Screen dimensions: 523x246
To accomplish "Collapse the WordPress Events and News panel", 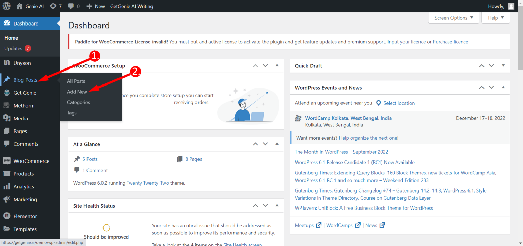I will tap(503, 87).
